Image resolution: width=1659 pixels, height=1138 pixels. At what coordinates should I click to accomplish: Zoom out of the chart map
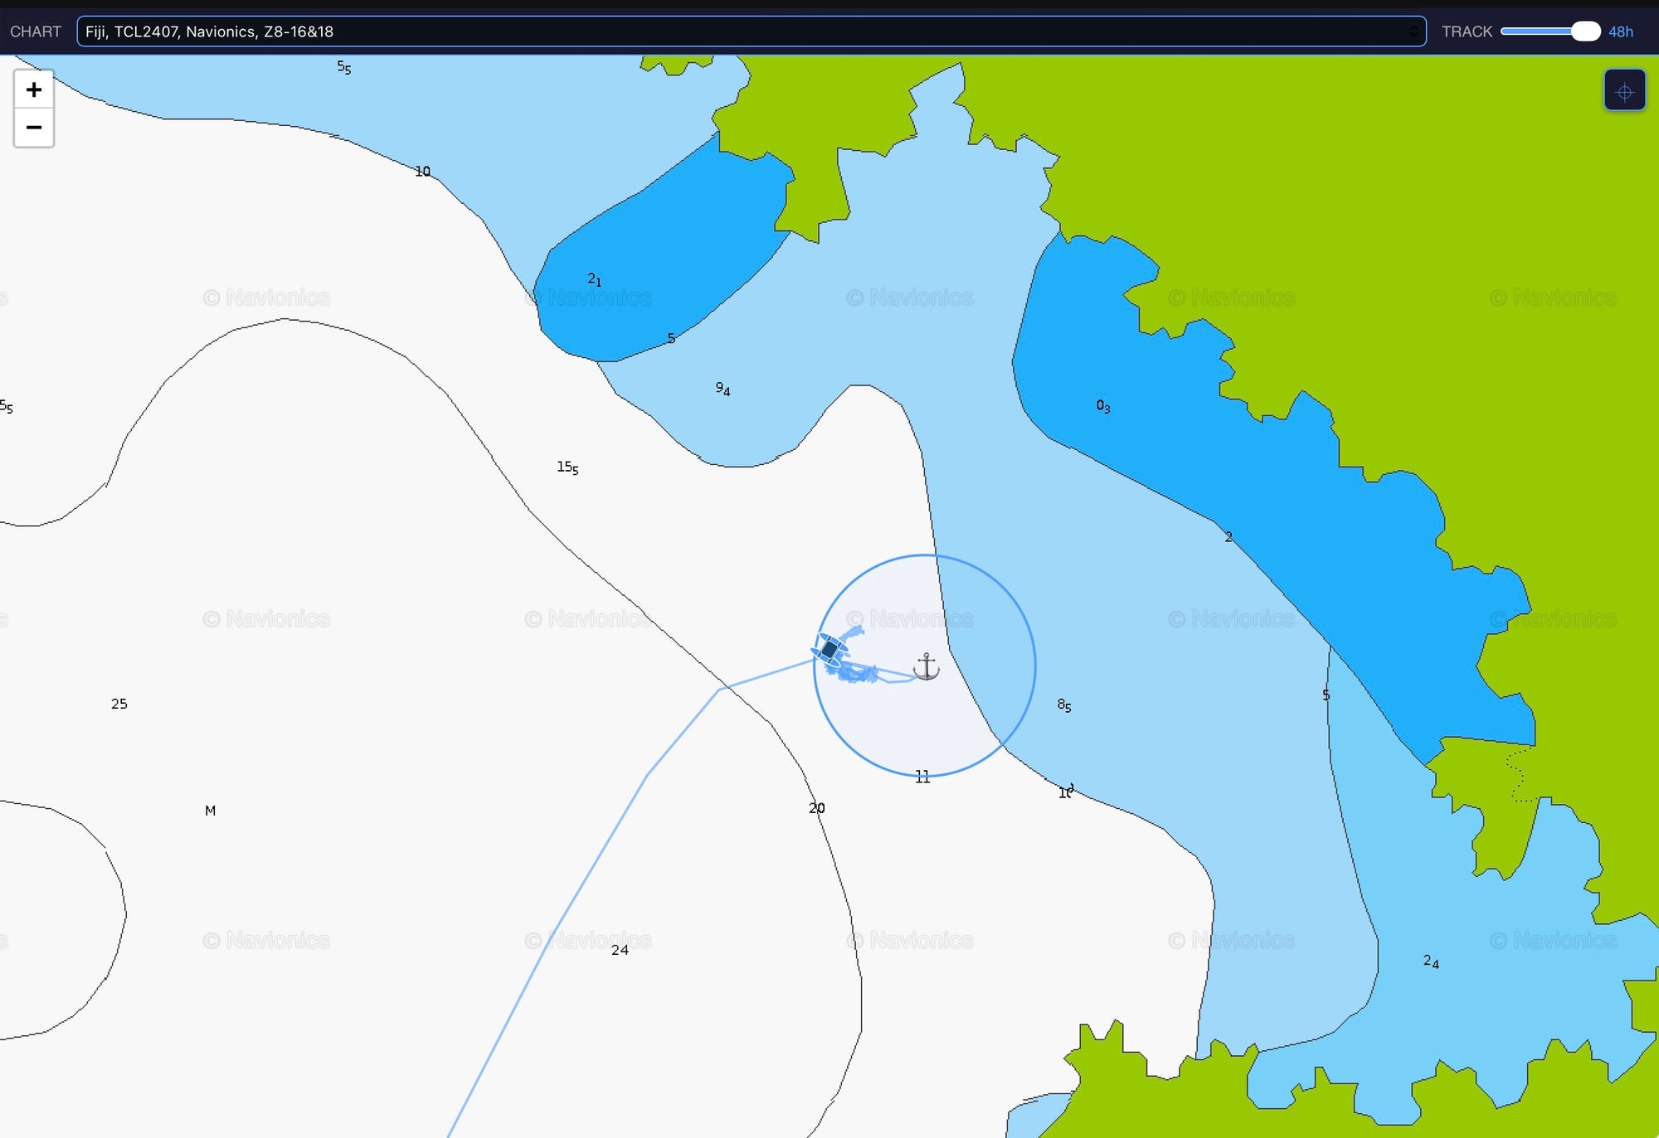pos(34,128)
